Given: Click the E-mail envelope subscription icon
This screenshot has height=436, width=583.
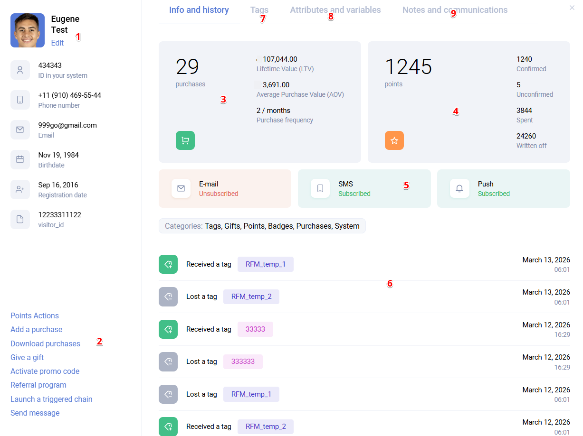Looking at the screenshot, I should [x=181, y=188].
